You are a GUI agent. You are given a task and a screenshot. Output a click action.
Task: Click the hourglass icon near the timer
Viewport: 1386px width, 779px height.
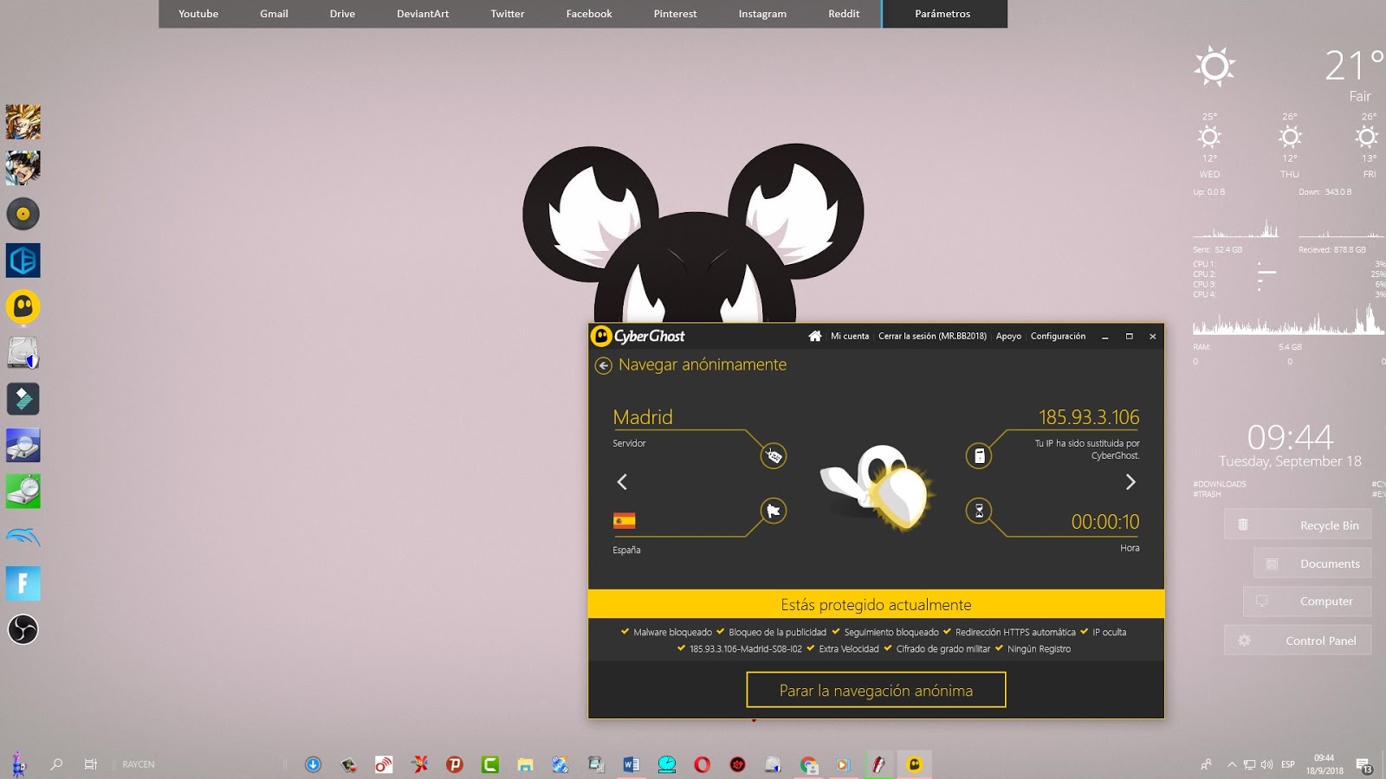(979, 511)
